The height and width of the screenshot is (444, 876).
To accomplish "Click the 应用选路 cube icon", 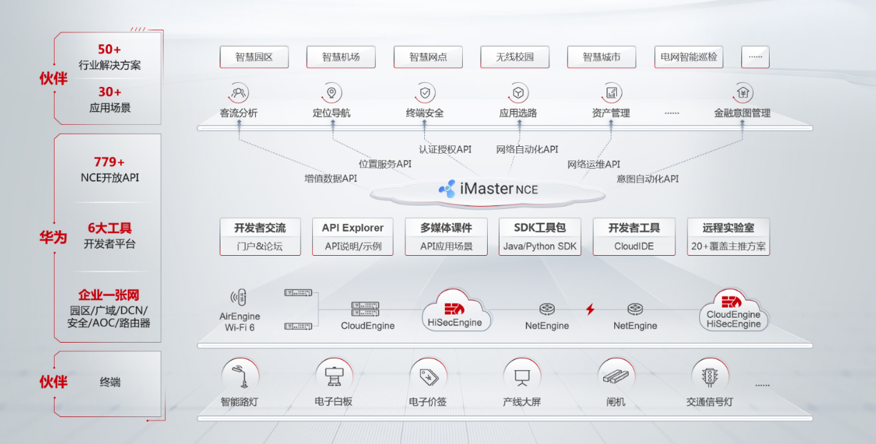I will tap(518, 92).
